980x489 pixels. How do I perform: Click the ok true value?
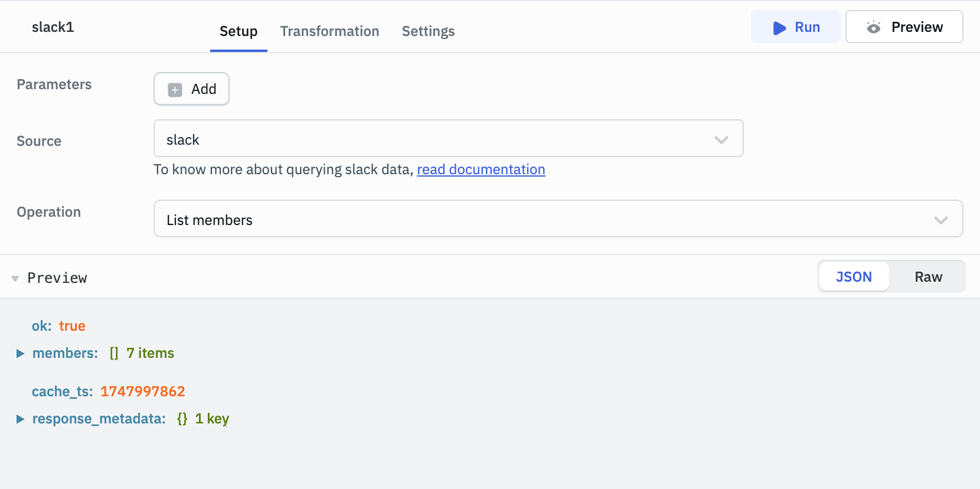point(72,326)
